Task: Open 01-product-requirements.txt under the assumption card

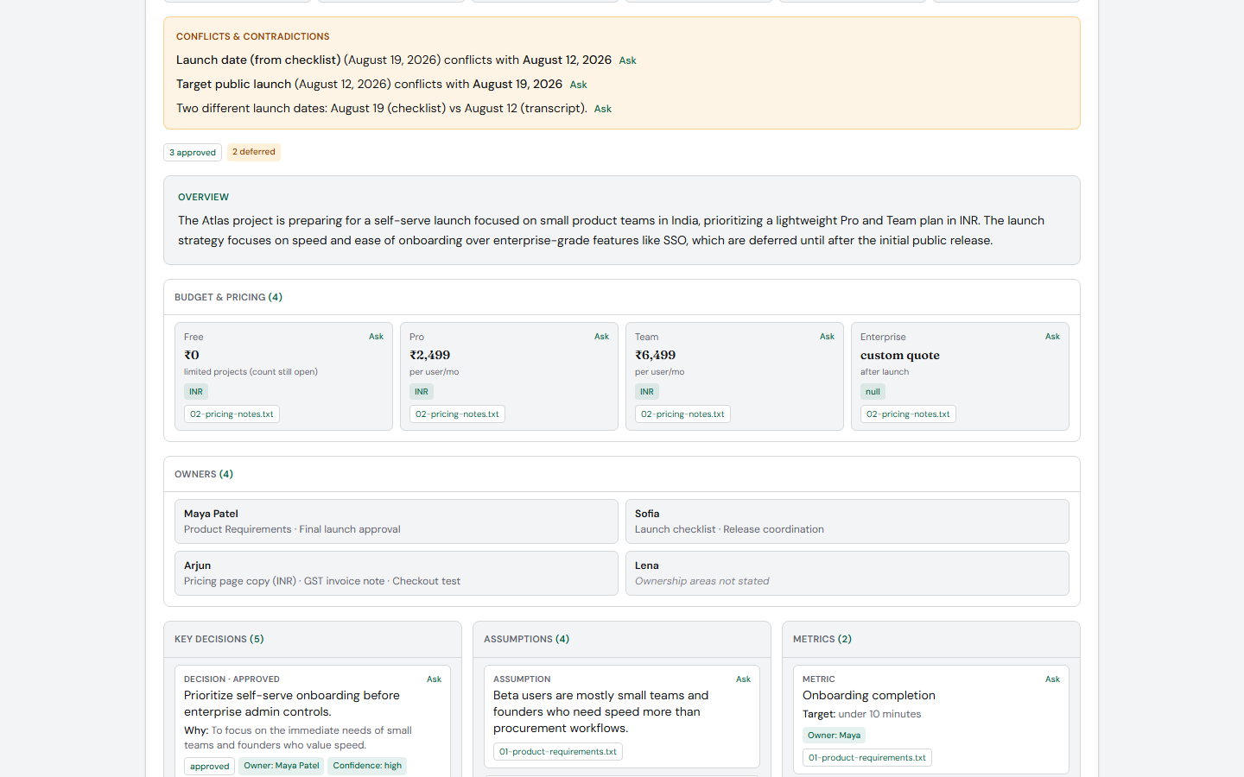Action: coord(558,752)
